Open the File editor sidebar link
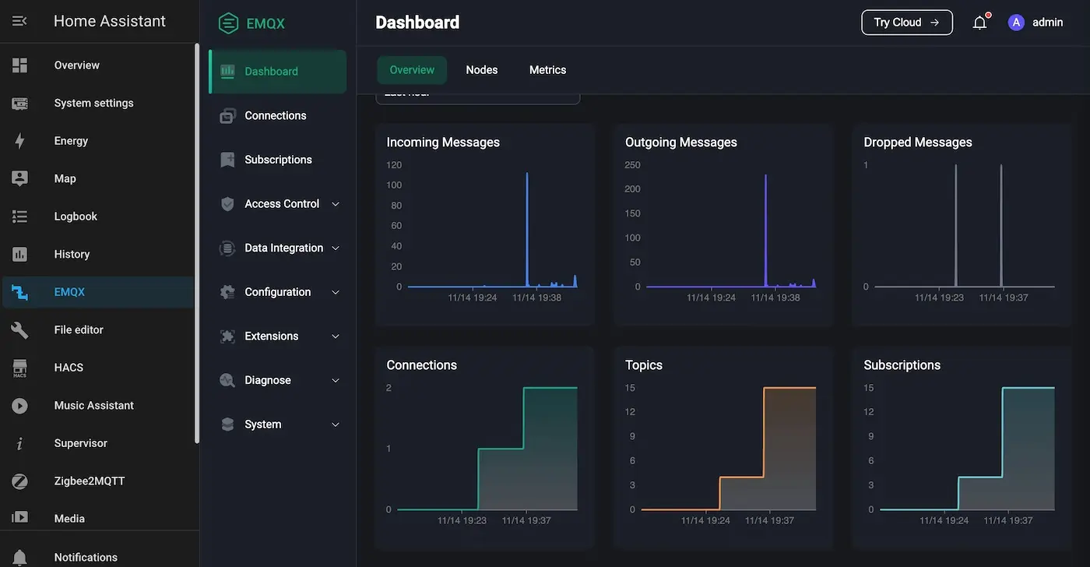1090x567 pixels. click(98, 329)
